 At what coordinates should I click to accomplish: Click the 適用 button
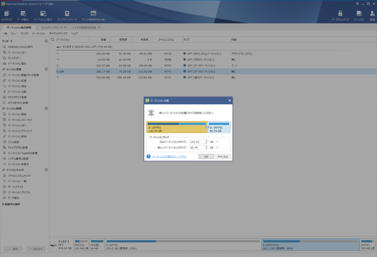click(x=13, y=249)
